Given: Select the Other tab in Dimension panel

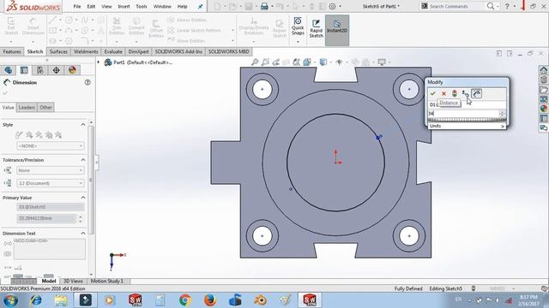Looking at the screenshot, I should pyautogui.click(x=45, y=107).
